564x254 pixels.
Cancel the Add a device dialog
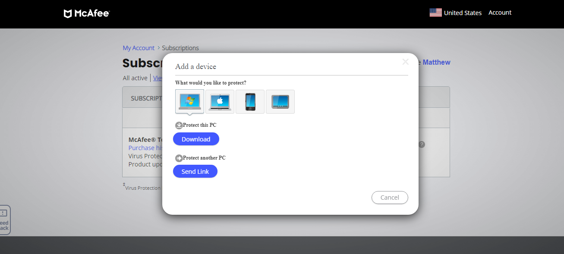coord(390,198)
